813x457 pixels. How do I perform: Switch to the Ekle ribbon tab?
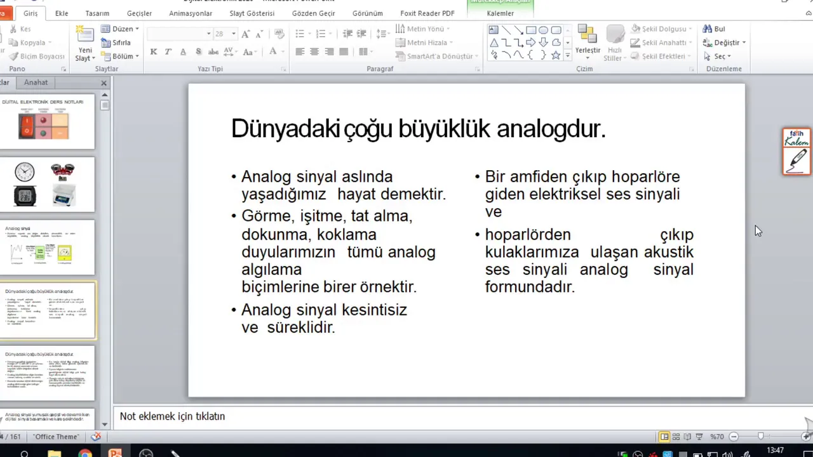(62, 13)
